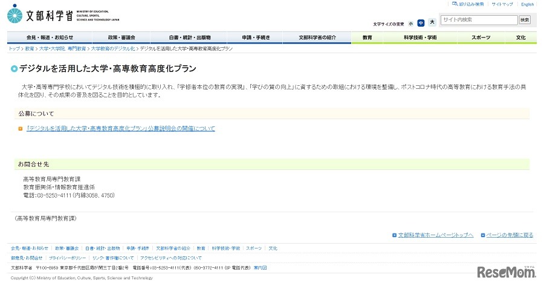This screenshot has width=544, height=286.
Task: Open the 絞り込み検索 refined search link
Action: (468, 4)
